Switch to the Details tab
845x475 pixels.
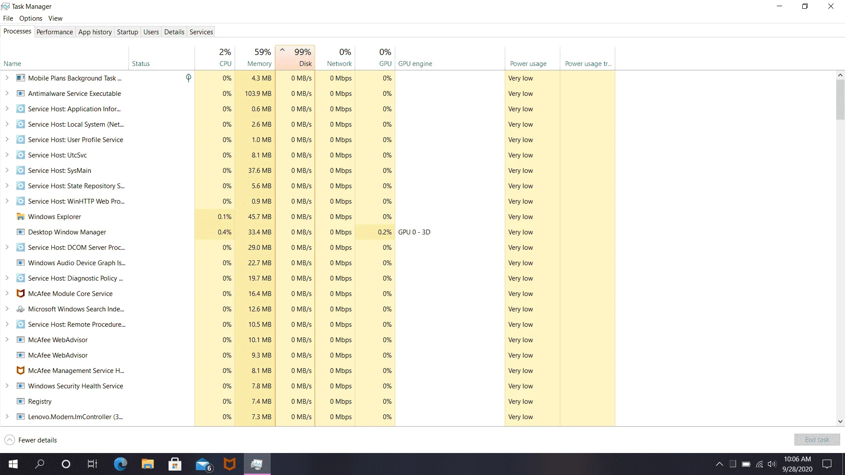tap(174, 32)
